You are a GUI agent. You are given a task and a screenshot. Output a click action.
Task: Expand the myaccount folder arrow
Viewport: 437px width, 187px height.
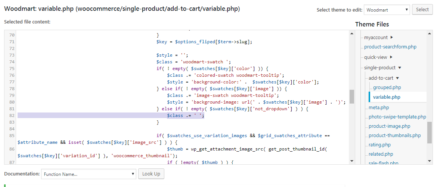[391, 37]
